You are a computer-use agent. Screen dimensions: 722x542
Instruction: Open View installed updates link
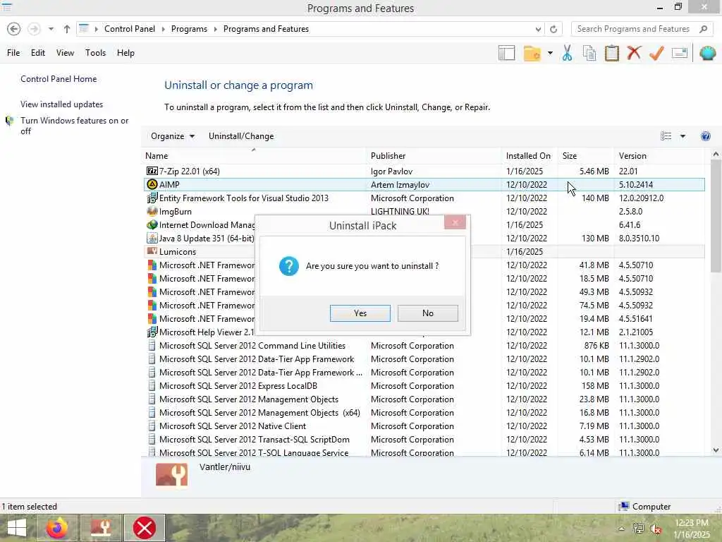click(x=62, y=104)
